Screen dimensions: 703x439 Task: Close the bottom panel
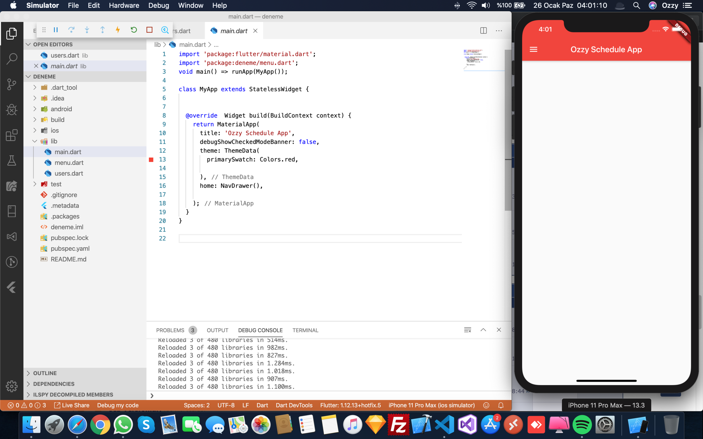pos(499,330)
